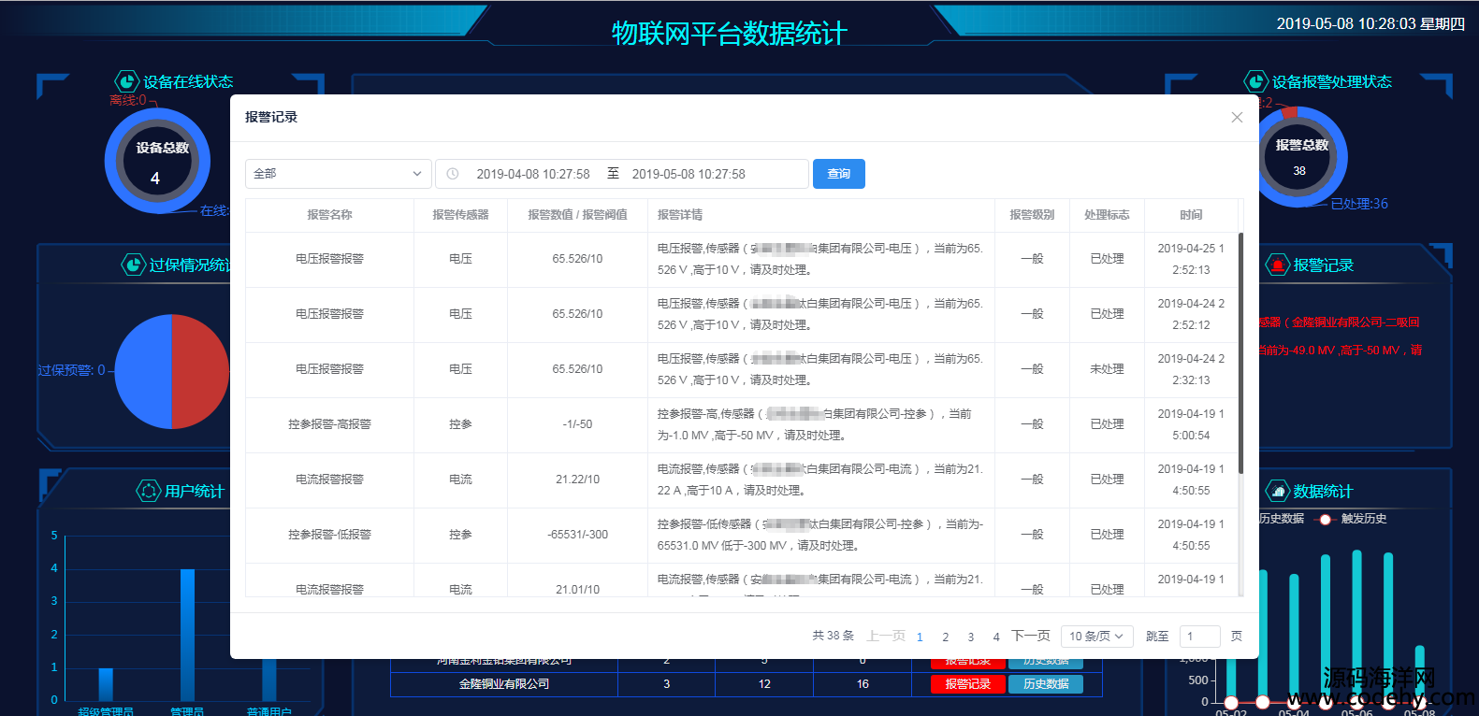Set end date 2019-05-08 10:27:58

tap(689, 174)
